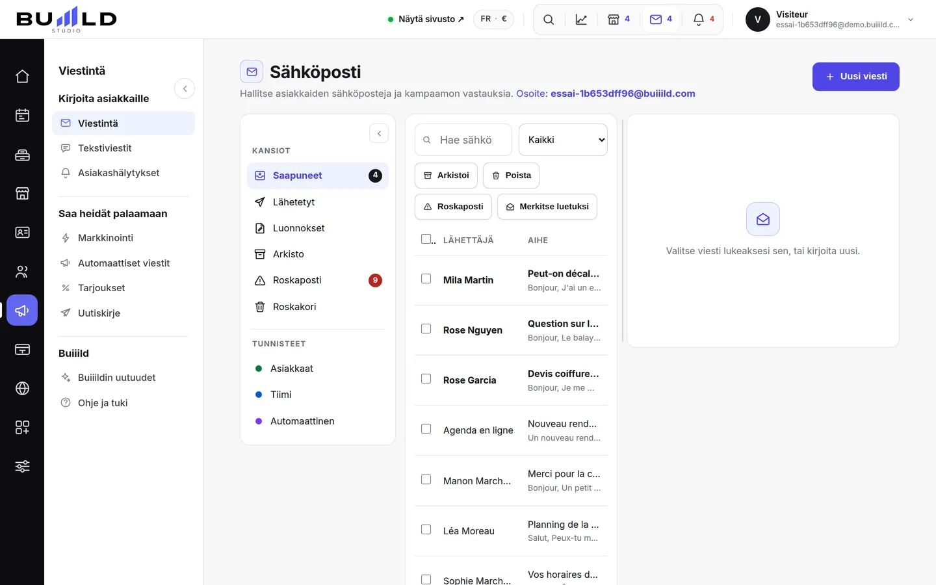Open the ID card icon in left rail
Screen dimensions: 936x585
coord(22,233)
